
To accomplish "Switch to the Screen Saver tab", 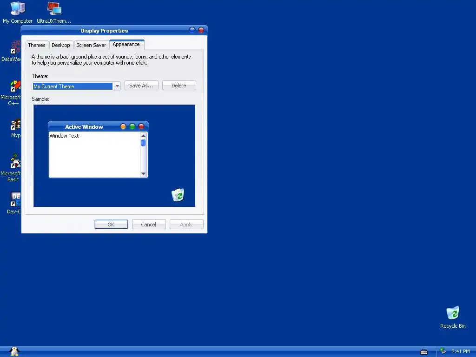I will (91, 45).
